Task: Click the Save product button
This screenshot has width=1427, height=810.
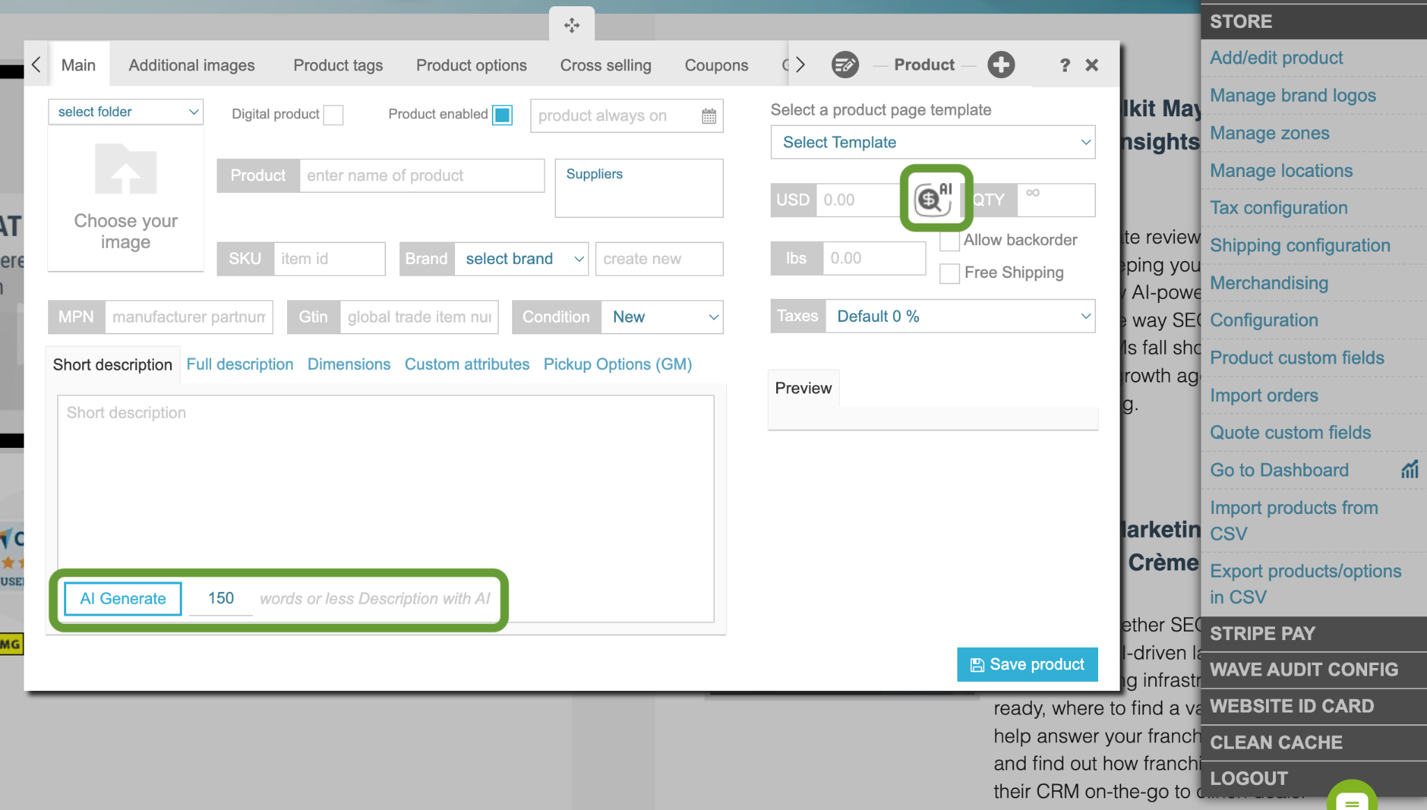Action: click(1027, 664)
